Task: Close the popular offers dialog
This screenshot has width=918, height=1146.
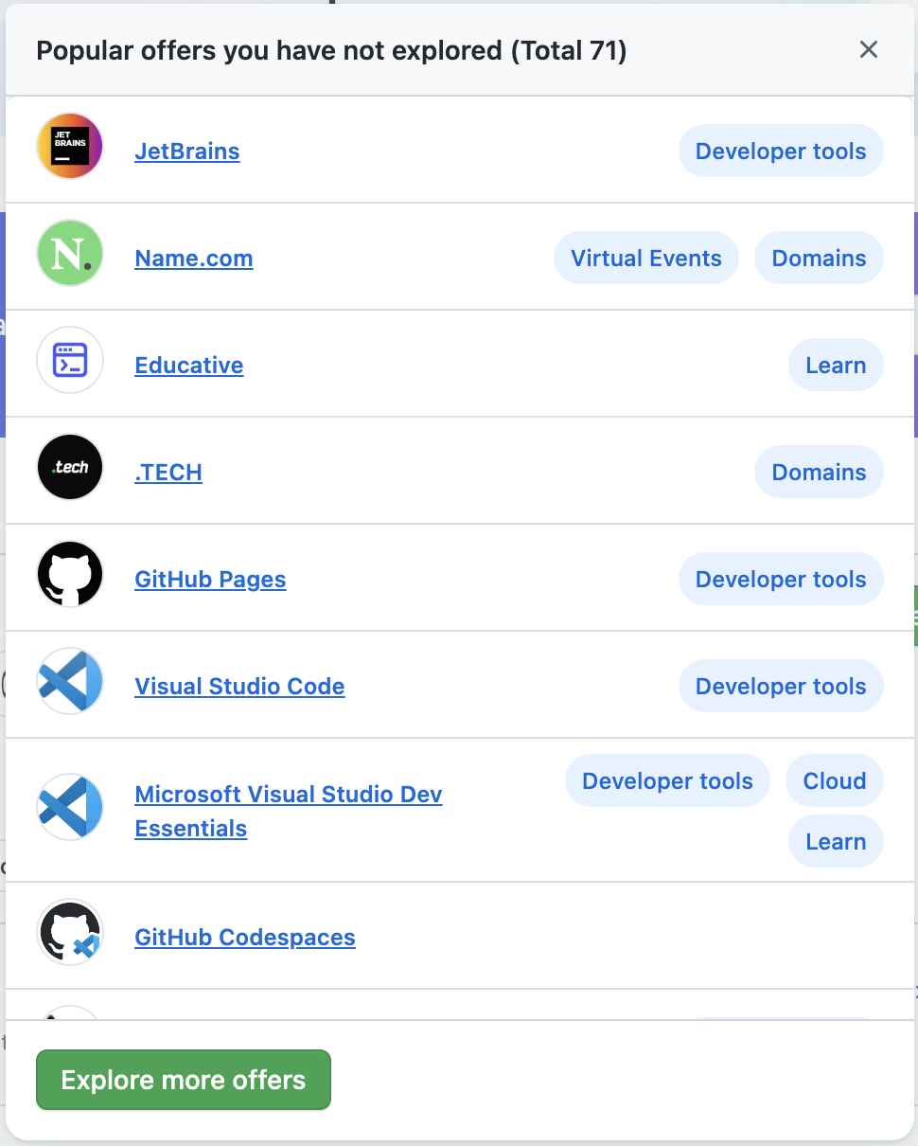Action: coord(868,50)
